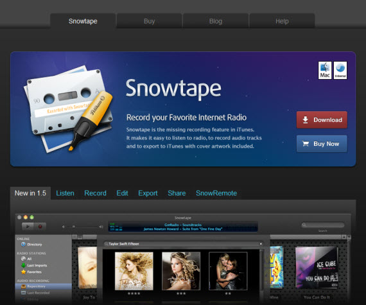Click the green zoom window dot
The width and height of the screenshot is (366, 305).
pos(31,217)
